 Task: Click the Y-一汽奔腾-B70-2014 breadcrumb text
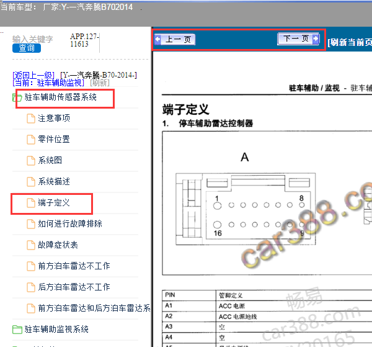[x=99, y=75]
